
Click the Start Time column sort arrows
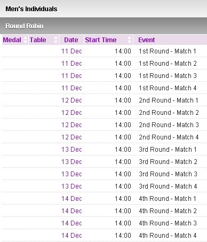pyautogui.click(x=130, y=40)
